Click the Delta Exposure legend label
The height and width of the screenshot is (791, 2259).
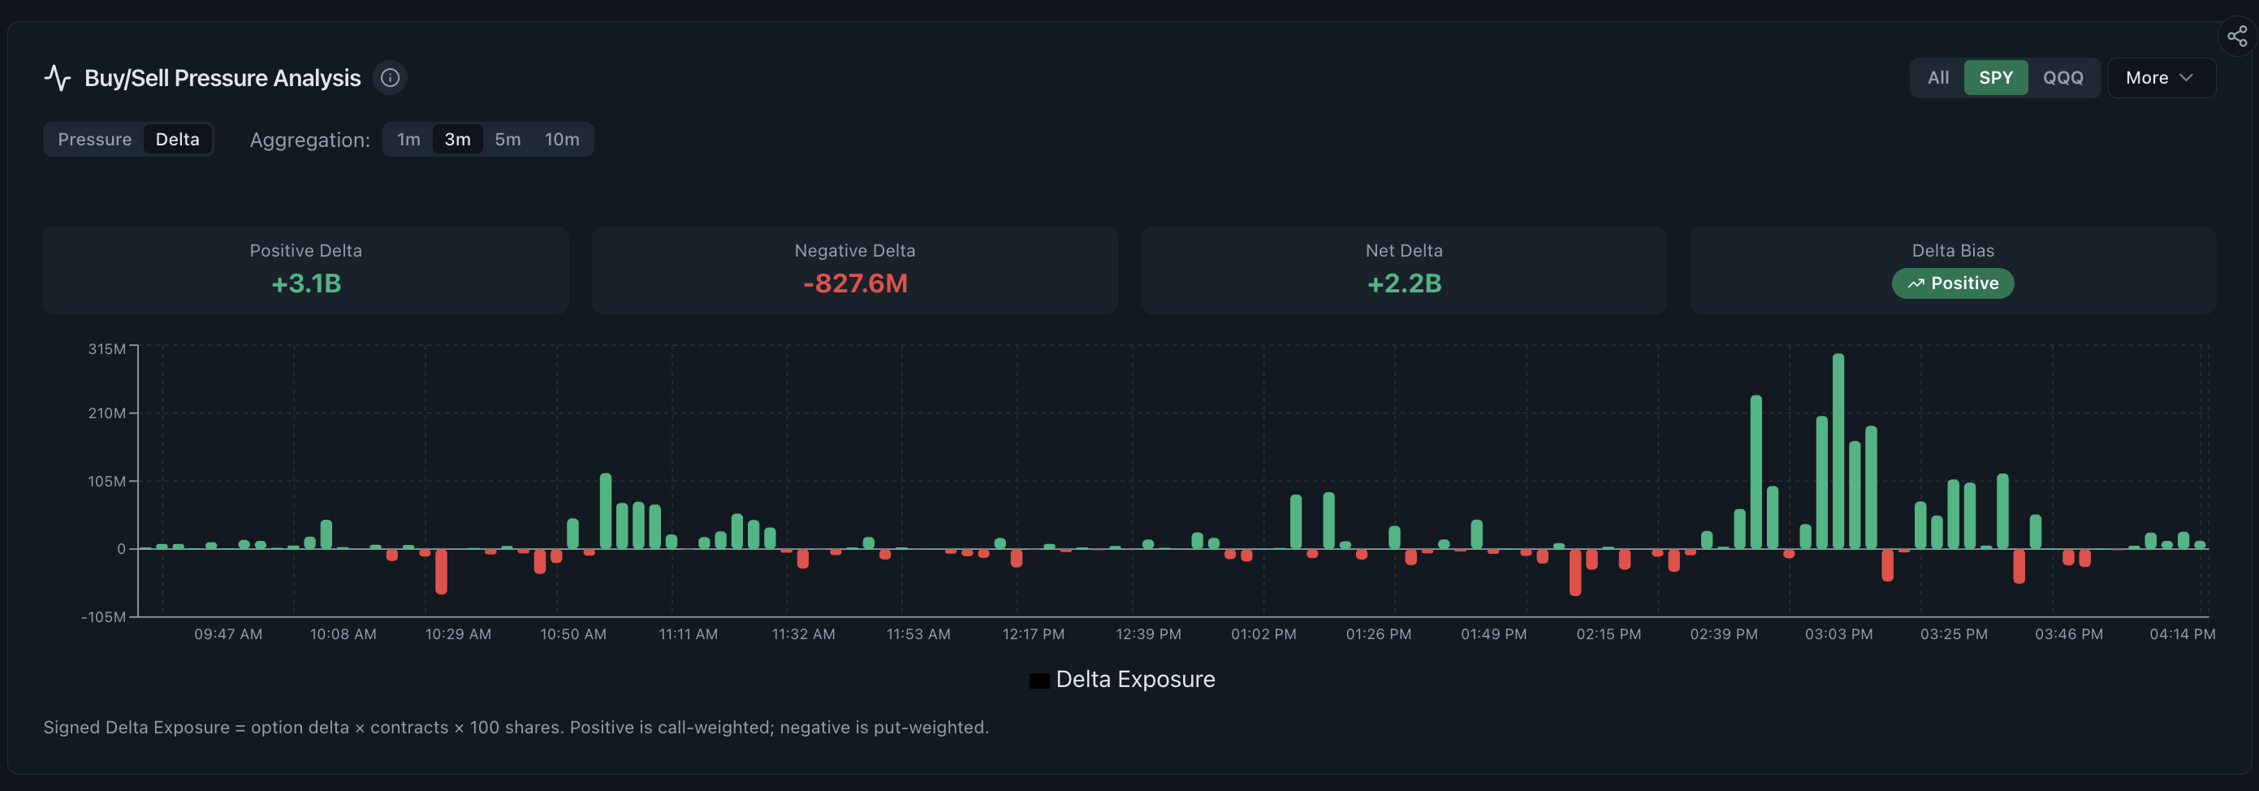coord(1136,680)
